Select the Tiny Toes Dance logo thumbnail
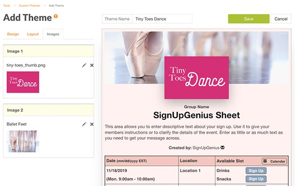 (x=23, y=82)
